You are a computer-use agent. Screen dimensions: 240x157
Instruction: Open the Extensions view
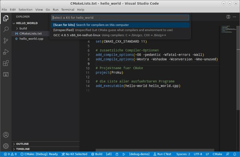[6, 63]
